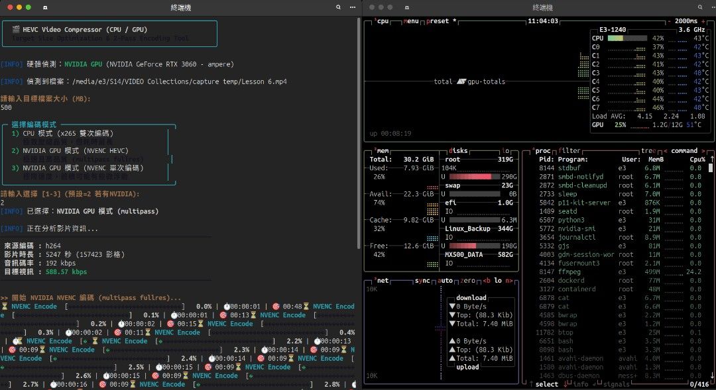
Task: Open the left terminal's three-dot menu
Action: [353, 7]
